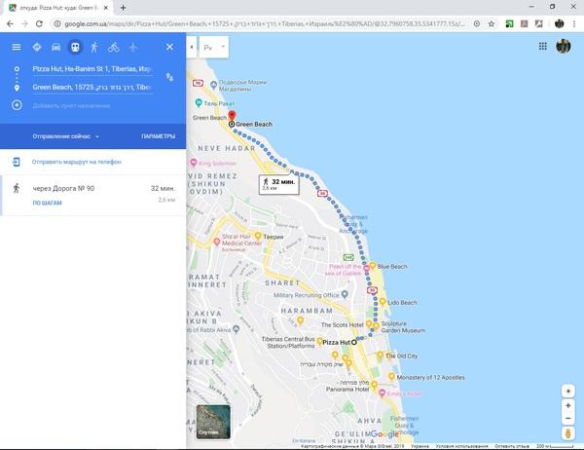Collapse the side panel arrow
The height and width of the screenshot is (450, 584).
pos(192,47)
